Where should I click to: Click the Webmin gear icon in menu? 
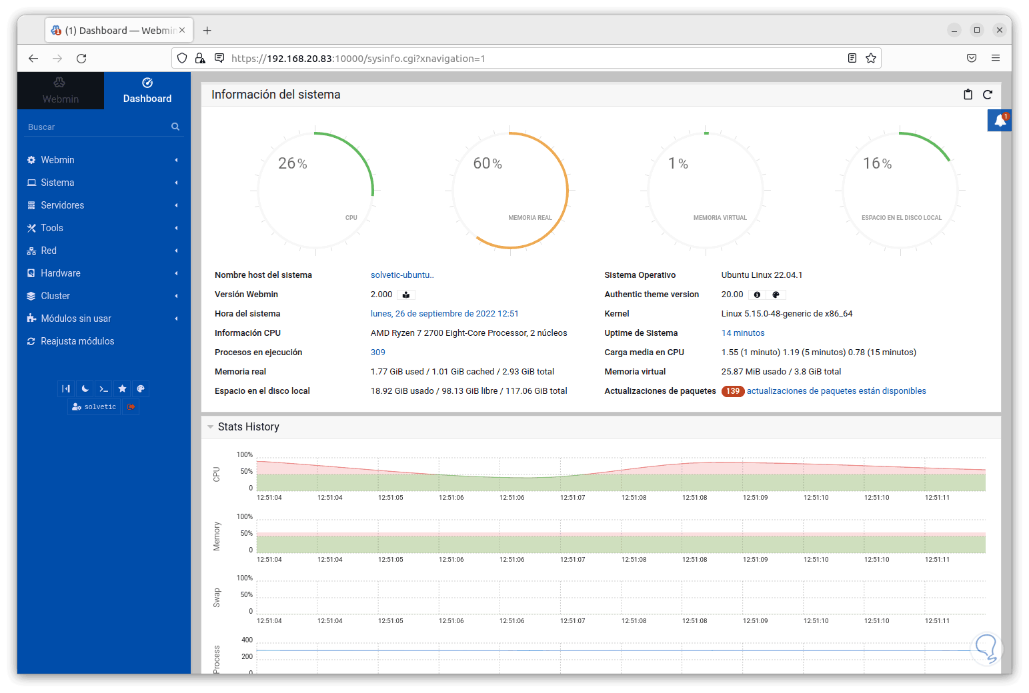[x=31, y=160]
